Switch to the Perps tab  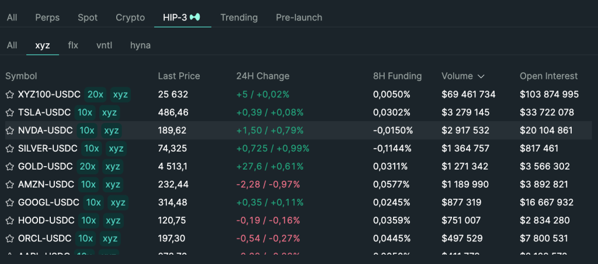(x=47, y=17)
